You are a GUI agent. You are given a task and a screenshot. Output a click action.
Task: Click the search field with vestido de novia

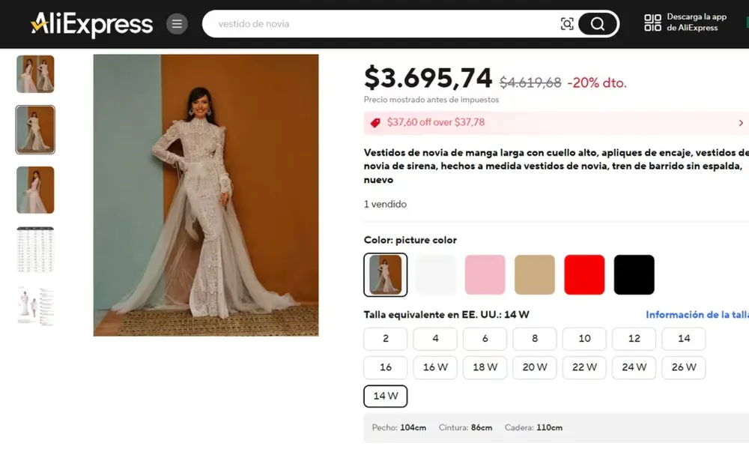pos(374,24)
